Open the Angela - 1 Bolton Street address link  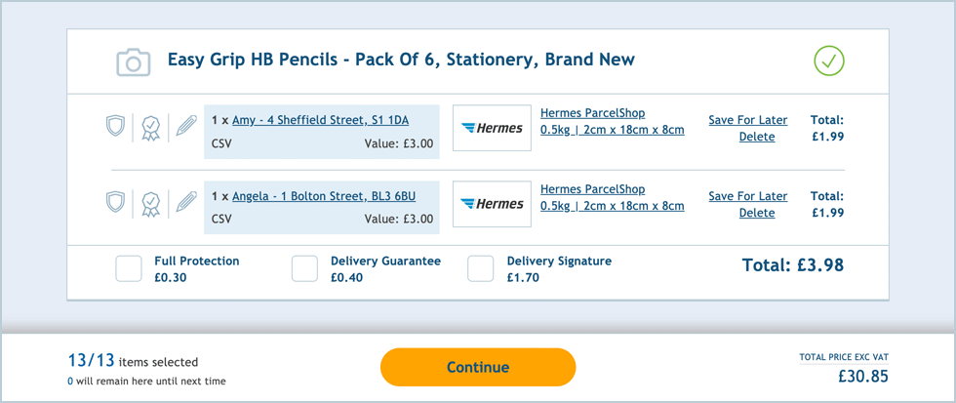coord(324,196)
